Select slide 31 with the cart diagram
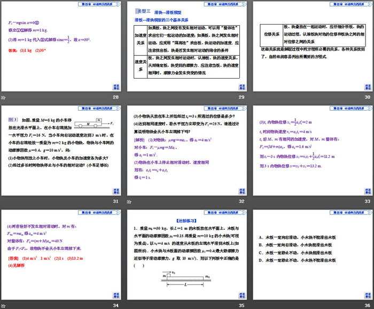374x309 pixels. point(61,151)
